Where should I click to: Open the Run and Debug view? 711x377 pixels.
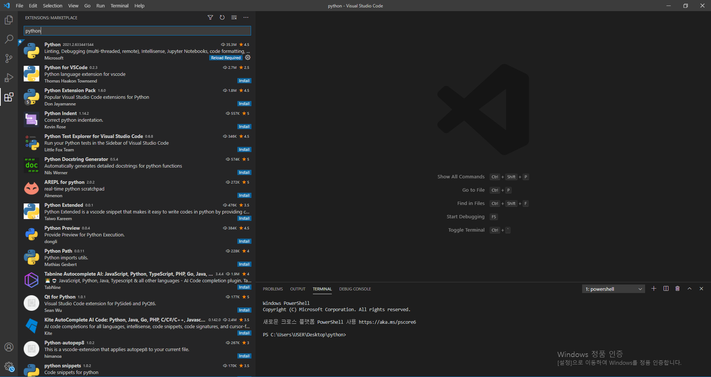9,77
